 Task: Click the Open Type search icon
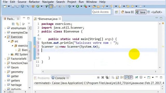(46, 6)
